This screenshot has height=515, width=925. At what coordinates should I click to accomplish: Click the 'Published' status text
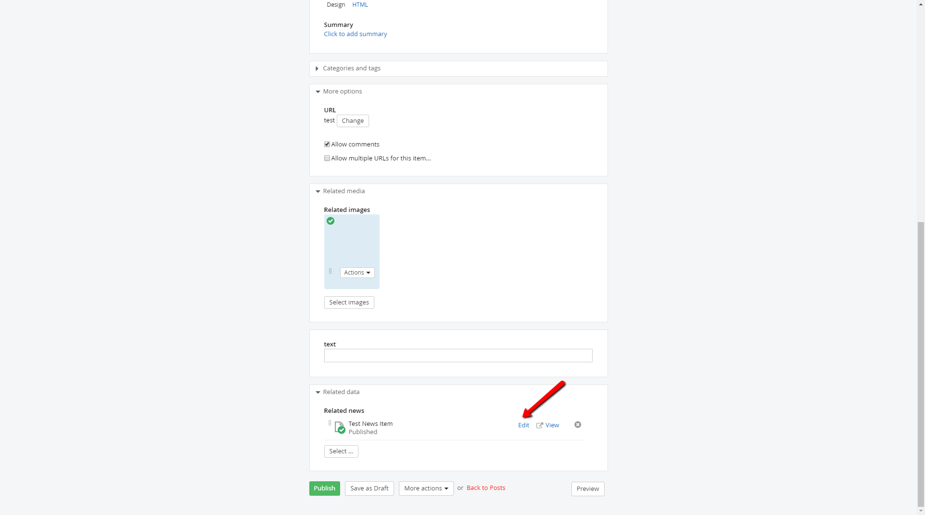tap(363, 432)
